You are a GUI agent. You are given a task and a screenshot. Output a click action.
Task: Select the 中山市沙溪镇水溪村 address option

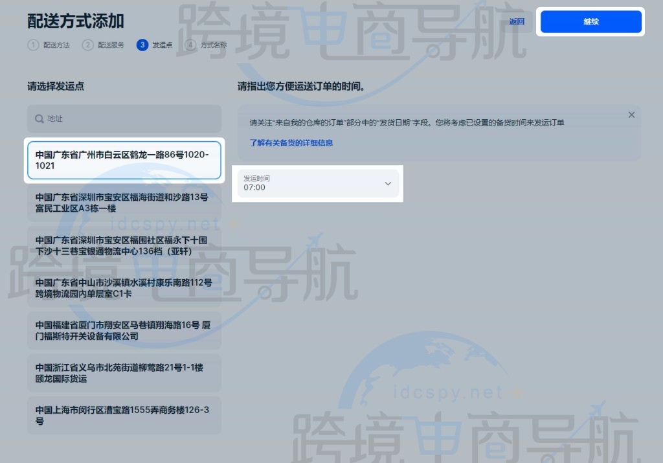(x=124, y=288)
